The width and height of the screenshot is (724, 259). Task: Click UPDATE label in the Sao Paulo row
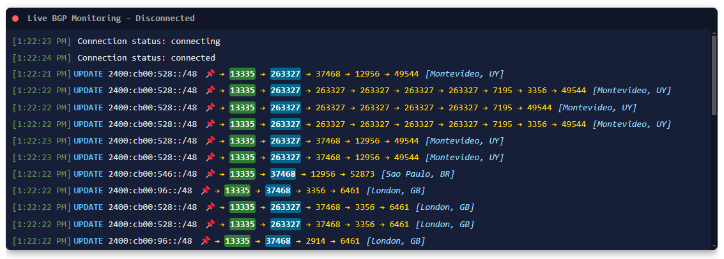tap(89, 174)
